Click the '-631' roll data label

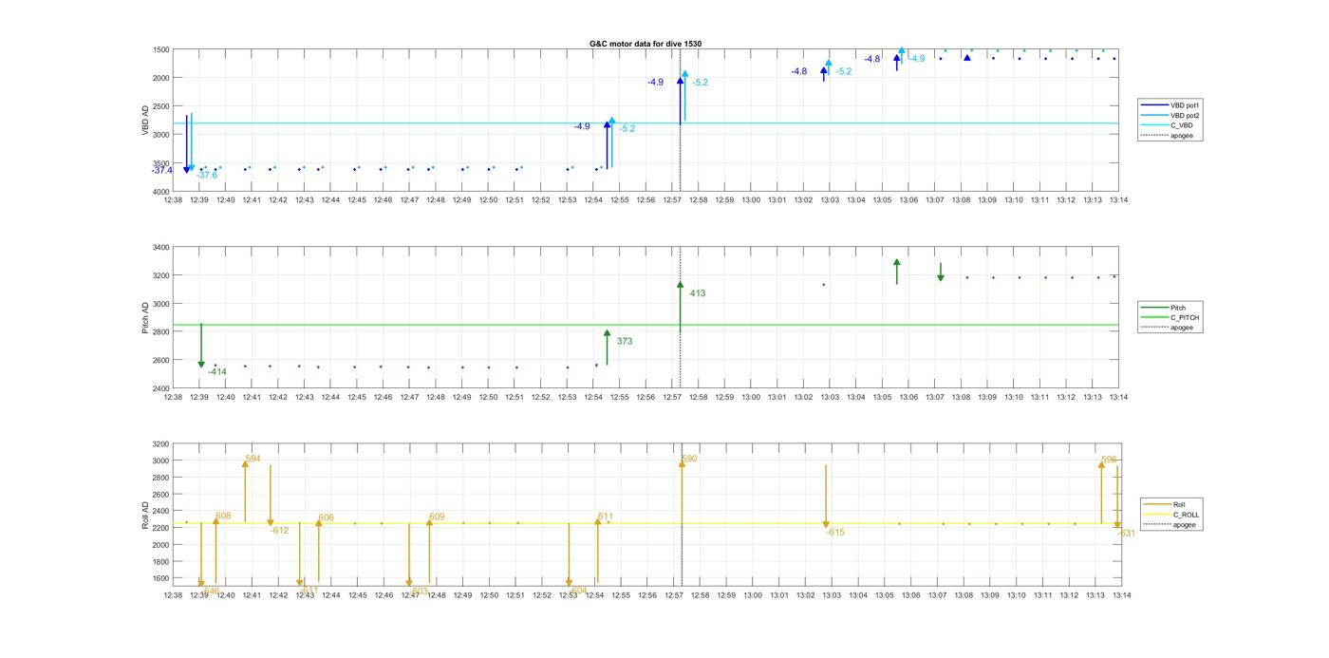pyautogui.click(x=1126, y=534)
